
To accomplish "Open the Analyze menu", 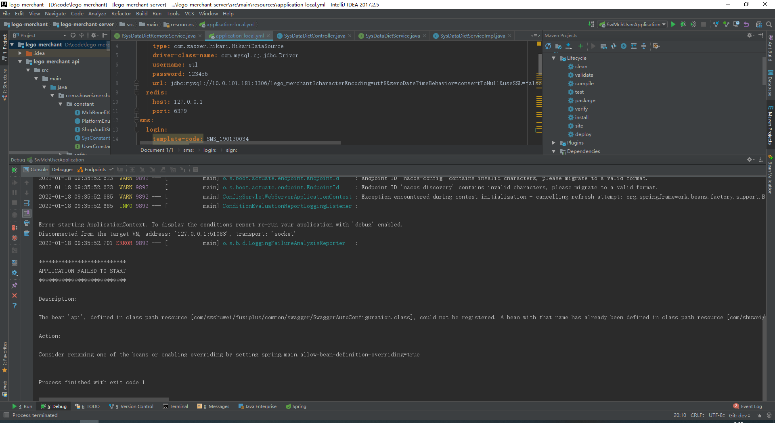I will [97, 14].
